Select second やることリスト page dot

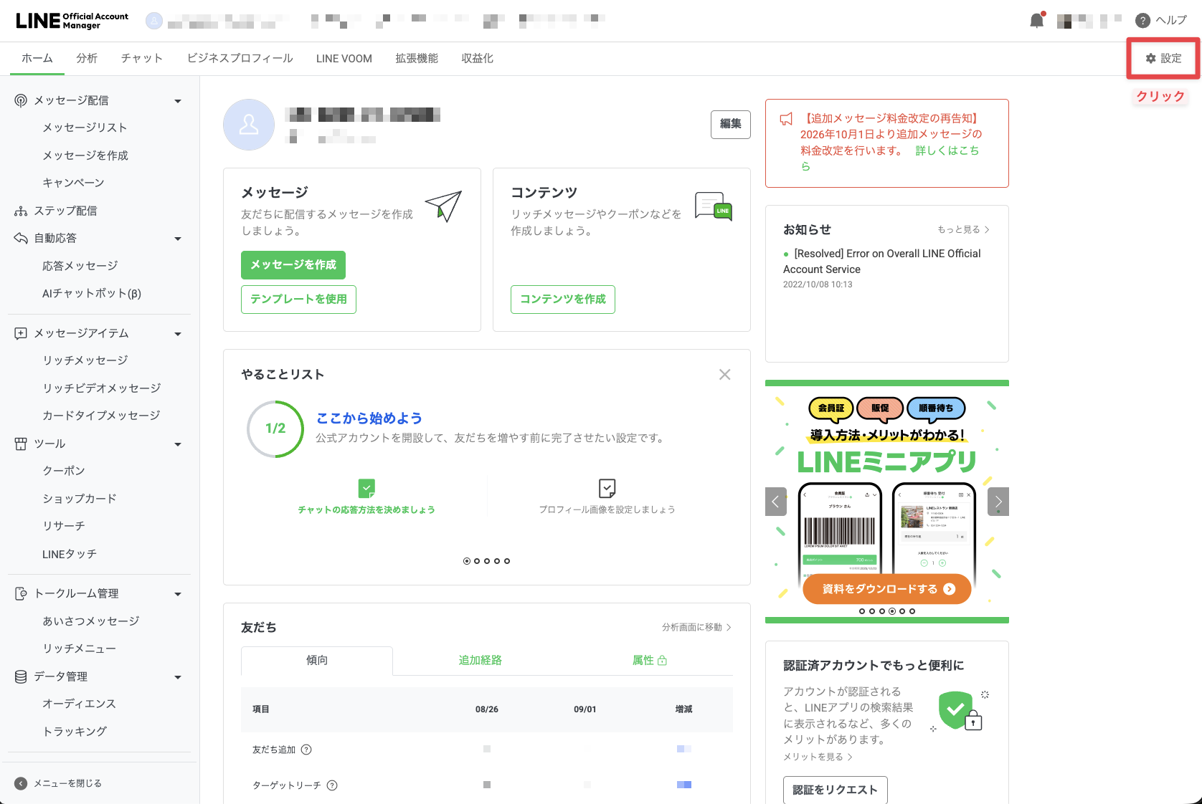click(477, 561)
